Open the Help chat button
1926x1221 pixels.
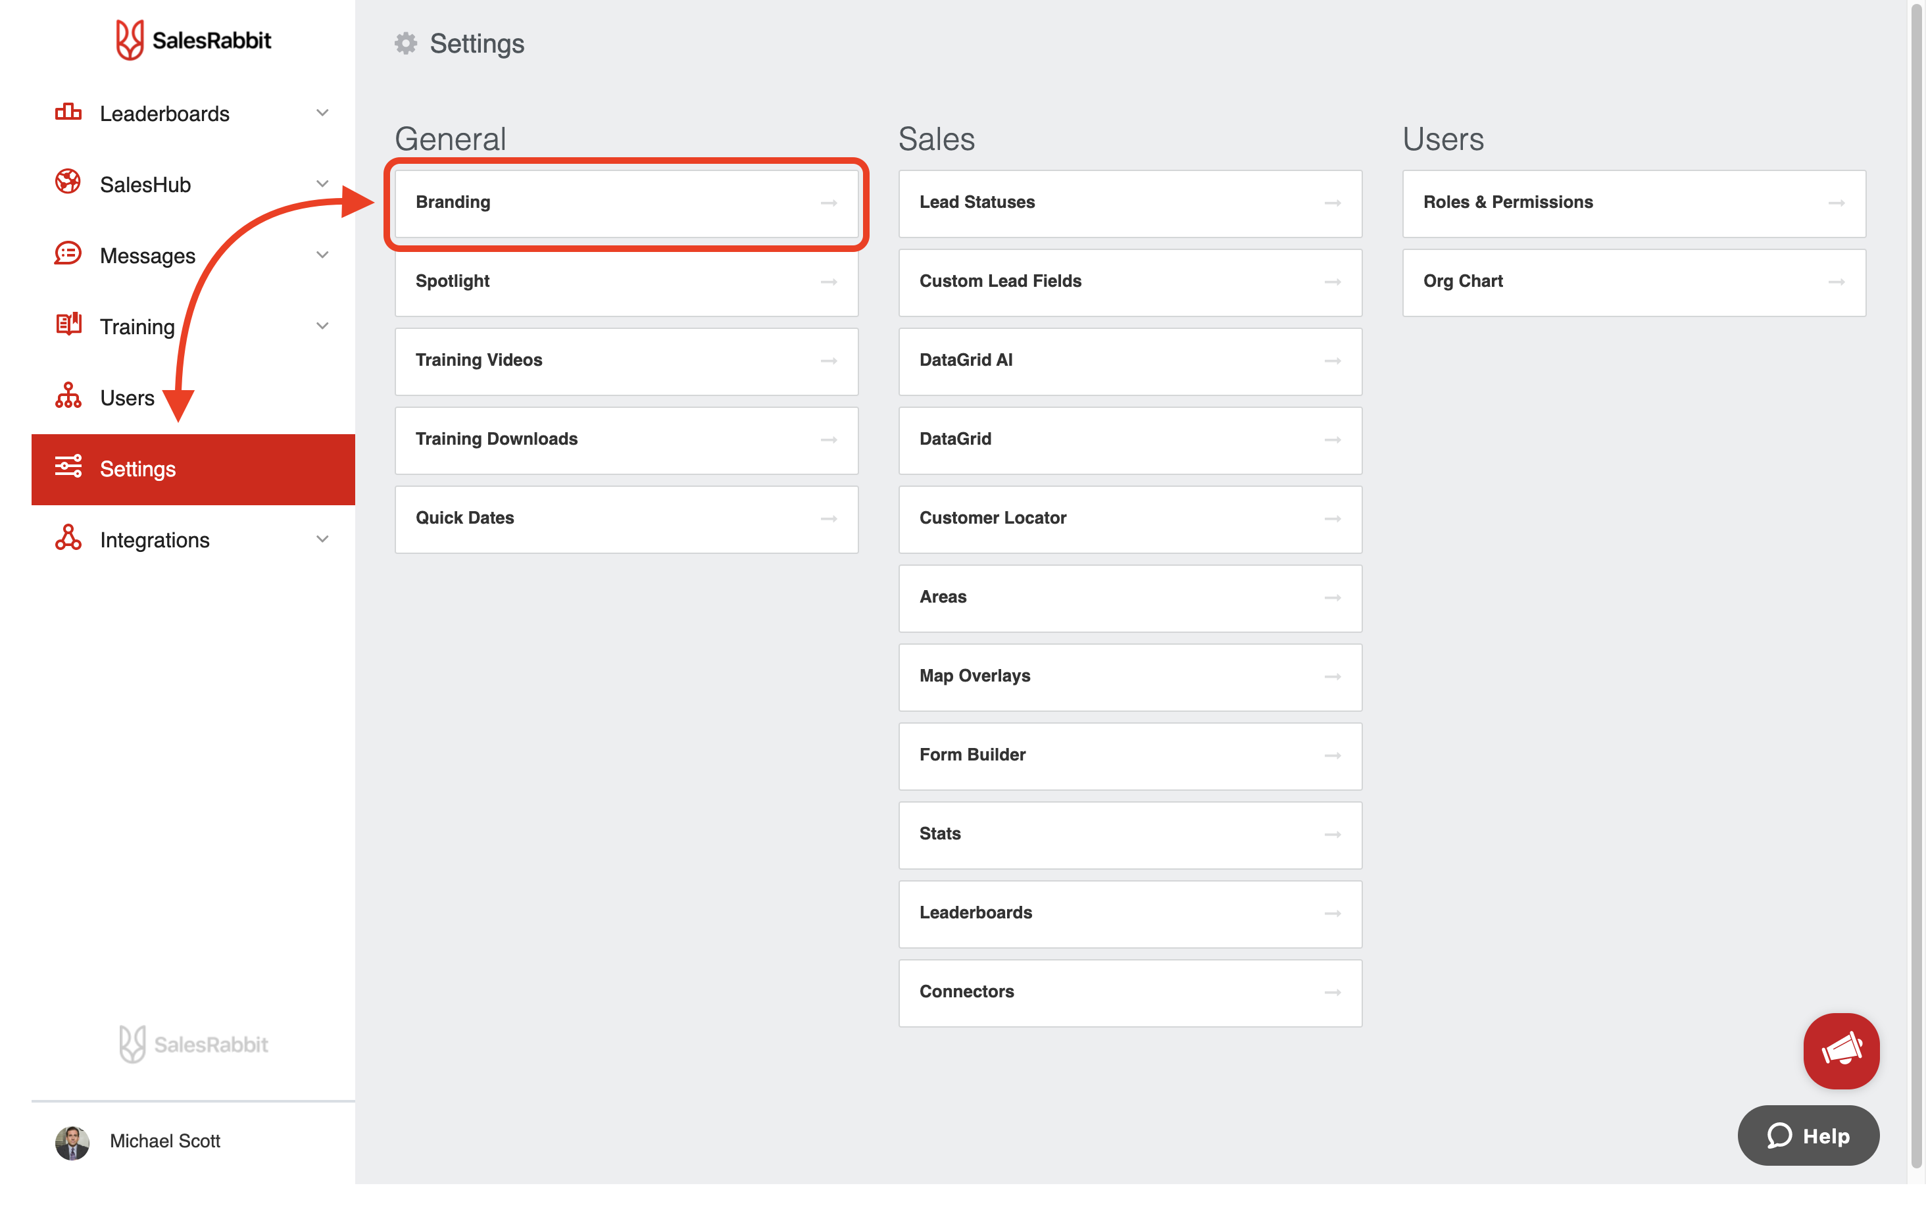[x=1808, y=1135]
